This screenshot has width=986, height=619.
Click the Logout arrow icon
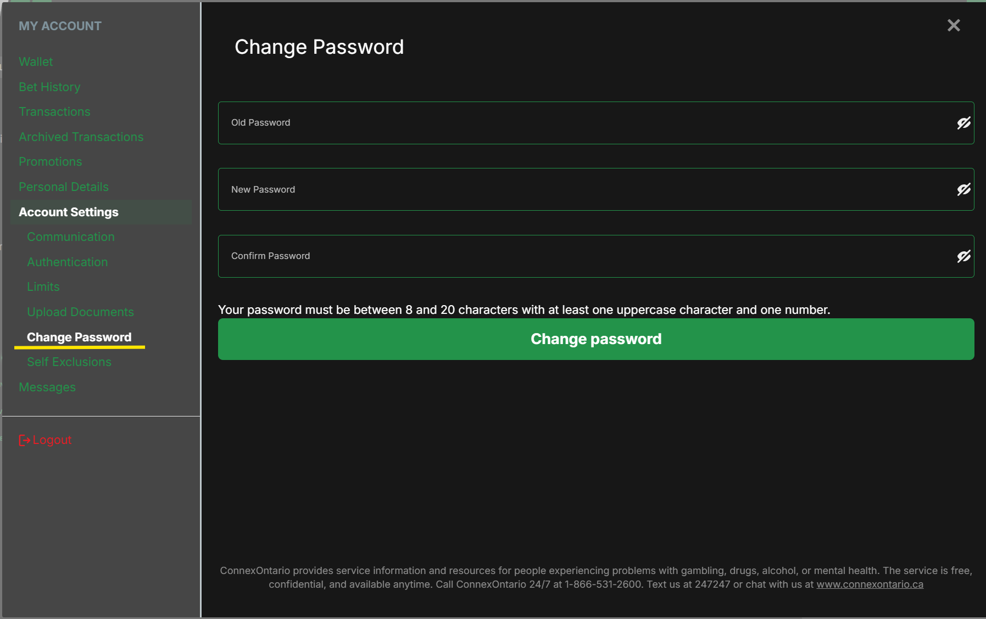coord(24,440)
